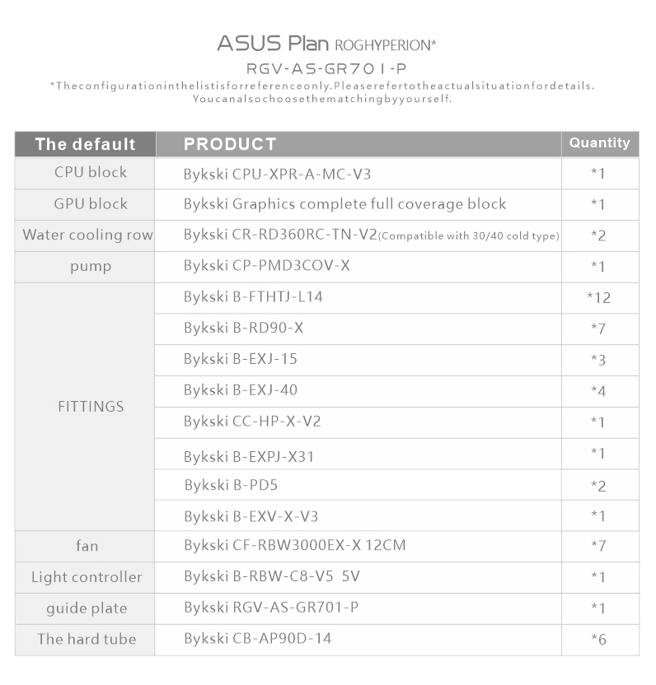
Task: Select the Bykski B-EXJ-40 row
Action: click(x=396, y=391)
